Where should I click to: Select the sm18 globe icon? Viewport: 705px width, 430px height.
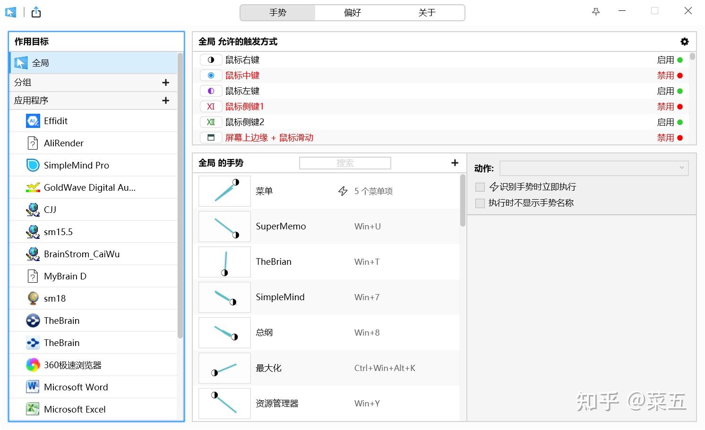(x=32, y=298)
